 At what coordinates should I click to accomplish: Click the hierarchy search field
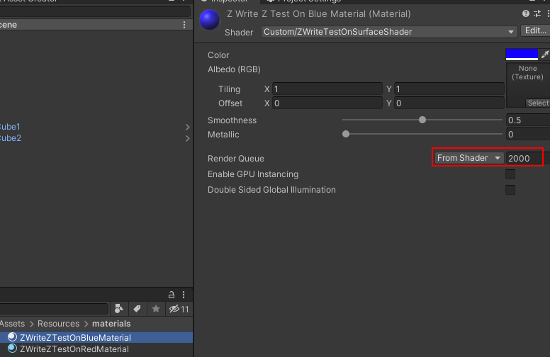(x=95, y=11)
